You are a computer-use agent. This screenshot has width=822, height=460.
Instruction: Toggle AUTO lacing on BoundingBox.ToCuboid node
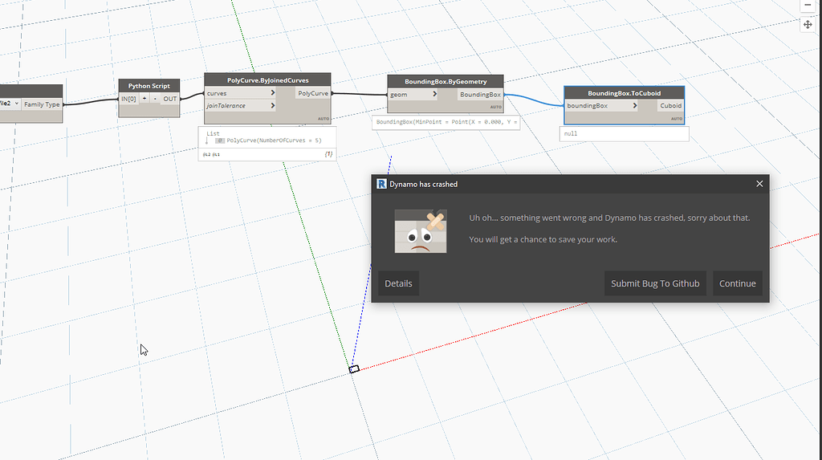pos(677,119)
